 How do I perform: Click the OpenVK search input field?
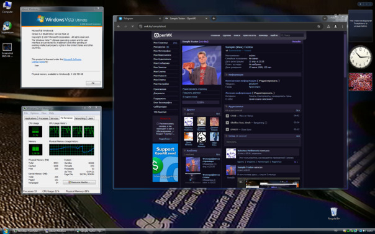click(292, 35)
